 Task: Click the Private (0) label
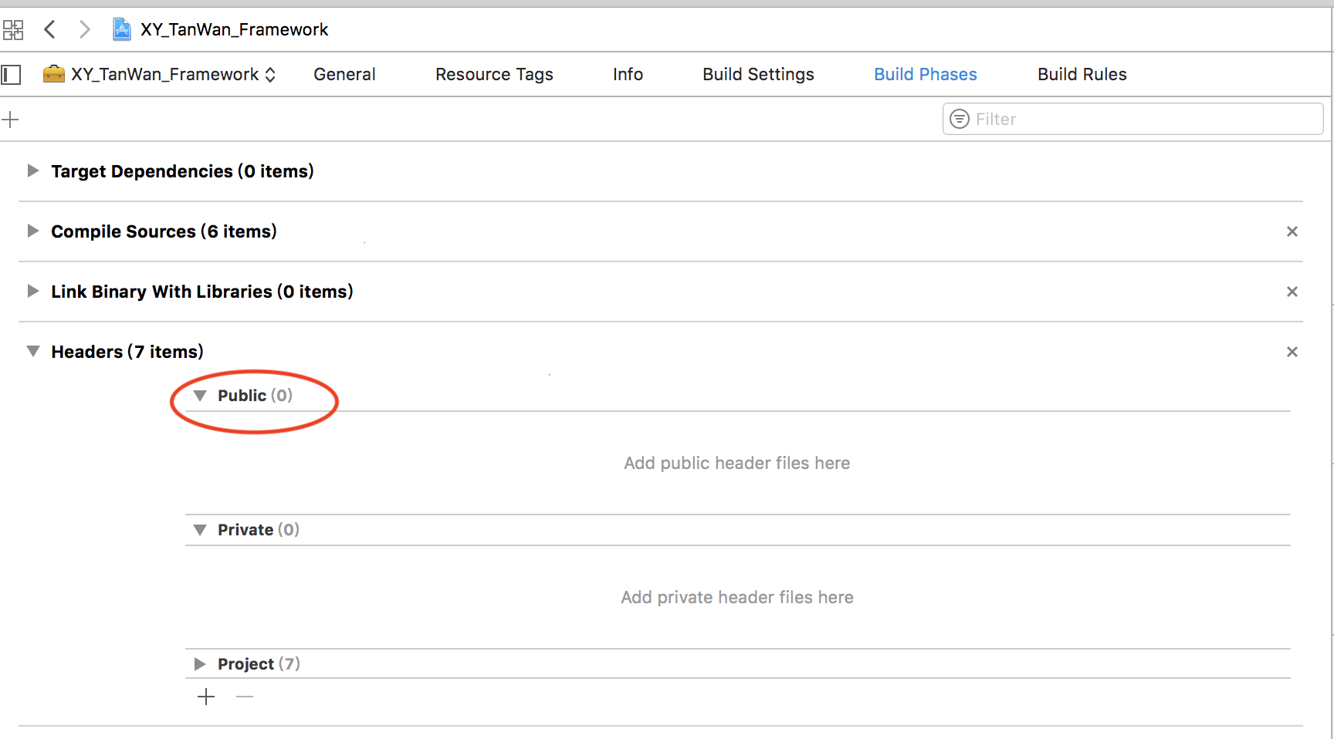tap(259, 530)
